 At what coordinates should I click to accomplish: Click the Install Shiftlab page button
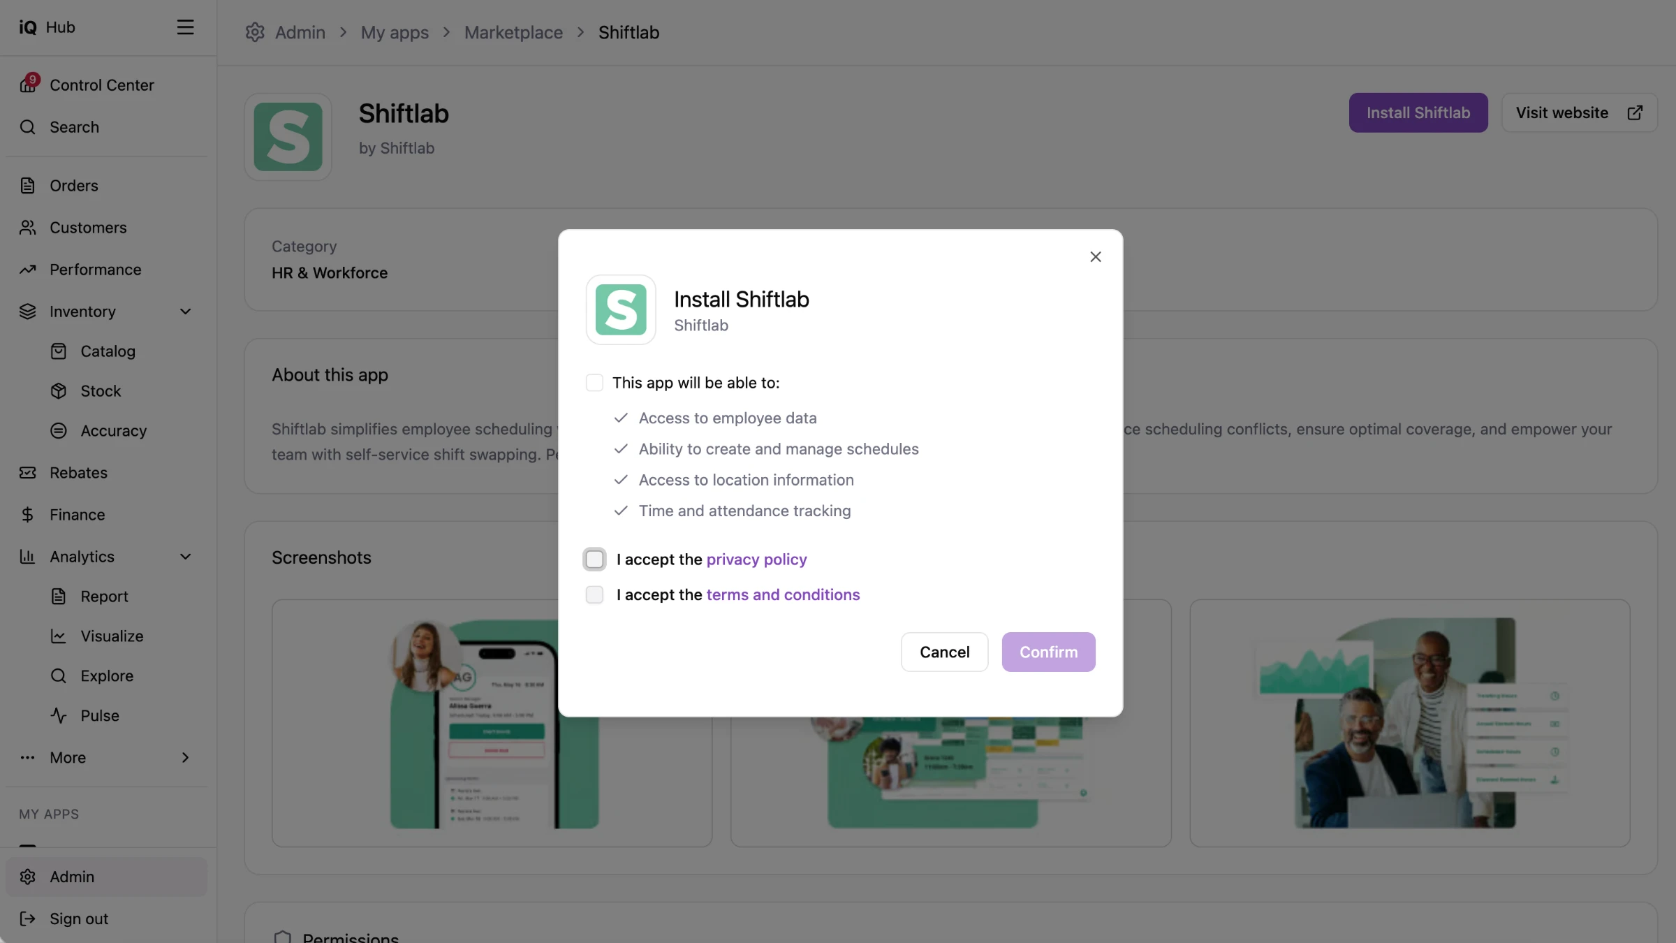[1418, 112]
